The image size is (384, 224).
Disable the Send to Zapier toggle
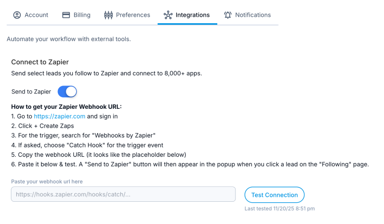coord(67,91)
